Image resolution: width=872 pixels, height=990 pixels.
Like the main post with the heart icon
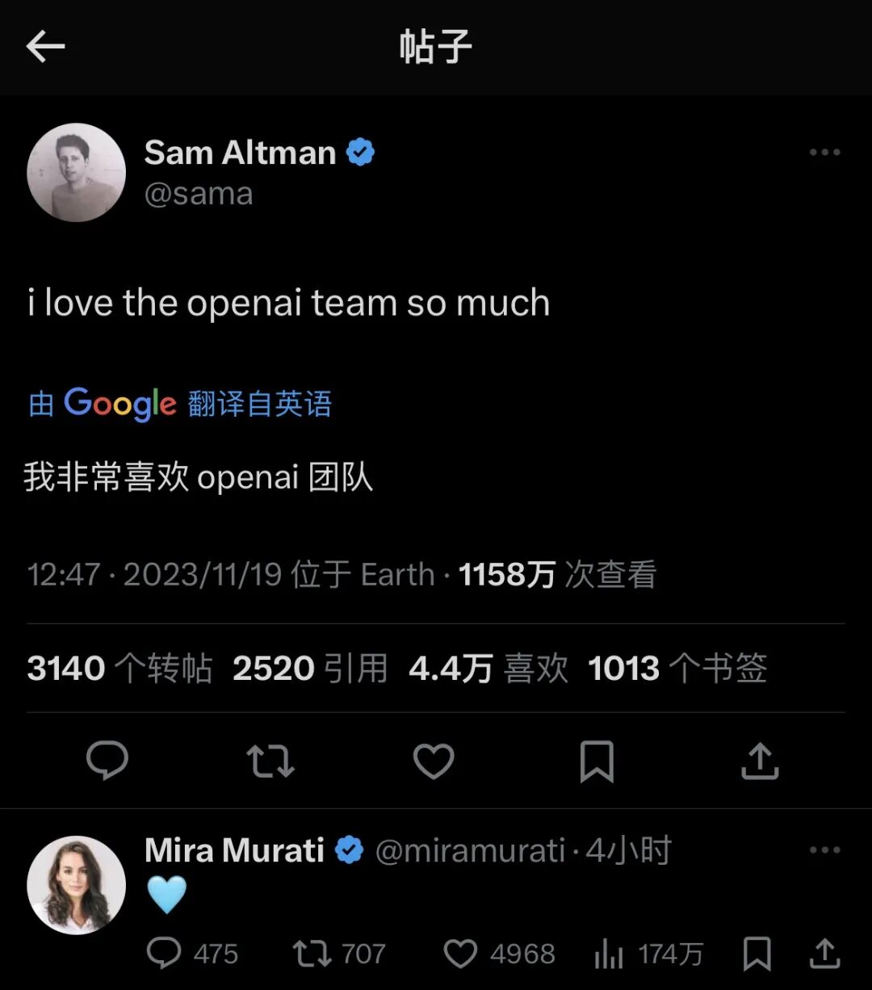(434, 761)
